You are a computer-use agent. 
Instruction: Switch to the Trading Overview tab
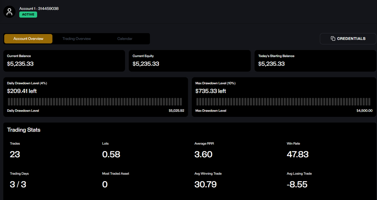click(x=77, y=39)
